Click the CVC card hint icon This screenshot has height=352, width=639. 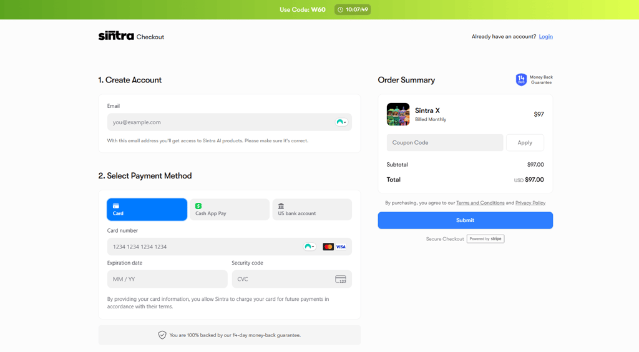click(x=341, y=279)
